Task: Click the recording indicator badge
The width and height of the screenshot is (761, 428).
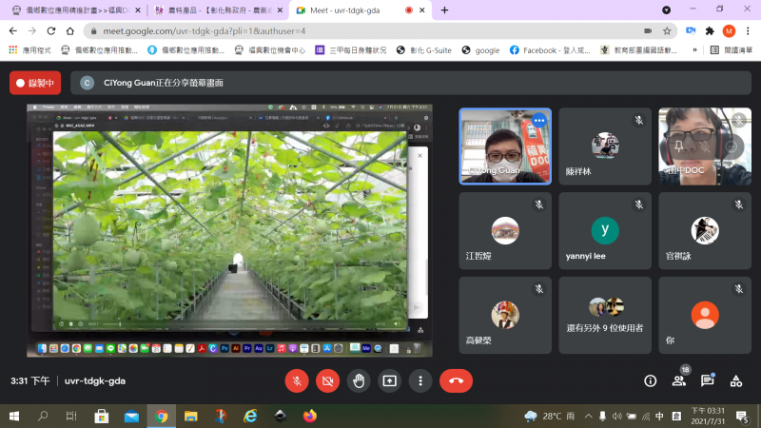Action: [x=35, y=83]
